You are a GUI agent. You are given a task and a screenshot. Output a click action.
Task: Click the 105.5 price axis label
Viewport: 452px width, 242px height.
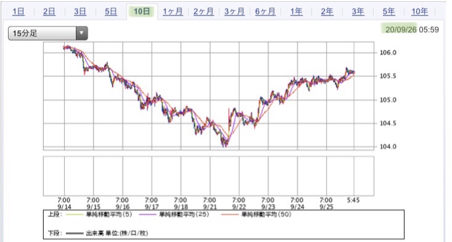pyautogui.click(x=388, y=76)
